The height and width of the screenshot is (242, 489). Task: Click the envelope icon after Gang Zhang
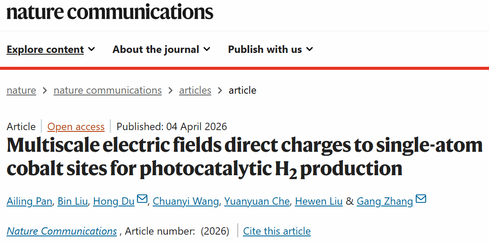pos(421,199)
